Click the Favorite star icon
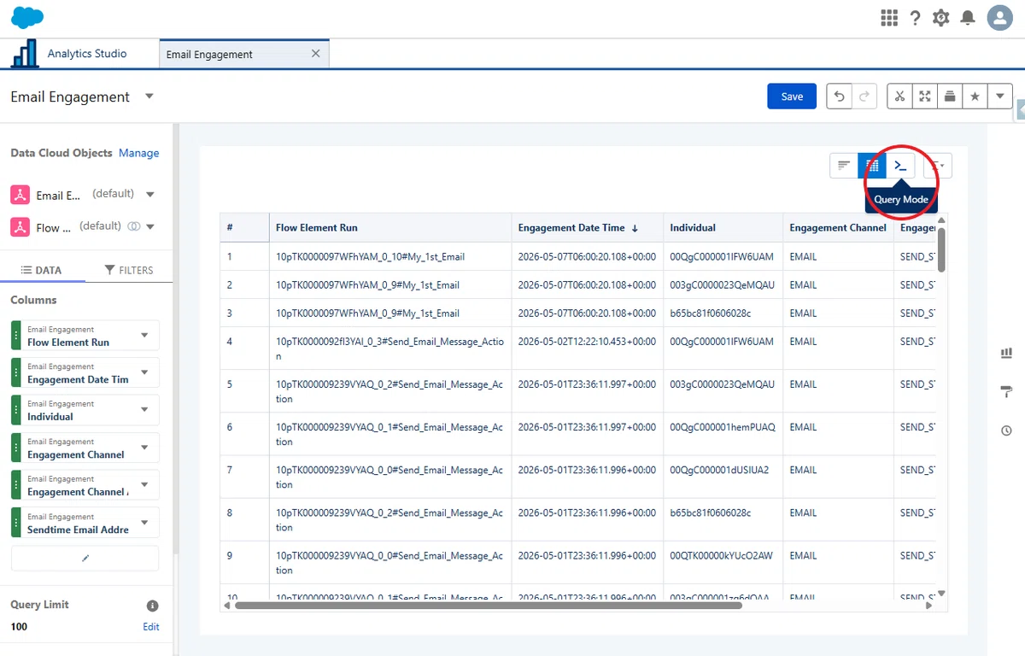Viewport: 1025px width, 656px height. (975, 97)
